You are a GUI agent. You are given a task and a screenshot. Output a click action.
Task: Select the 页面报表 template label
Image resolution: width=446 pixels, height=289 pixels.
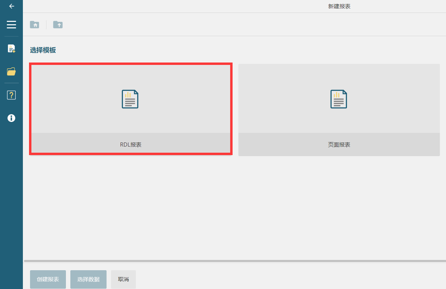[x=339, y=144]
